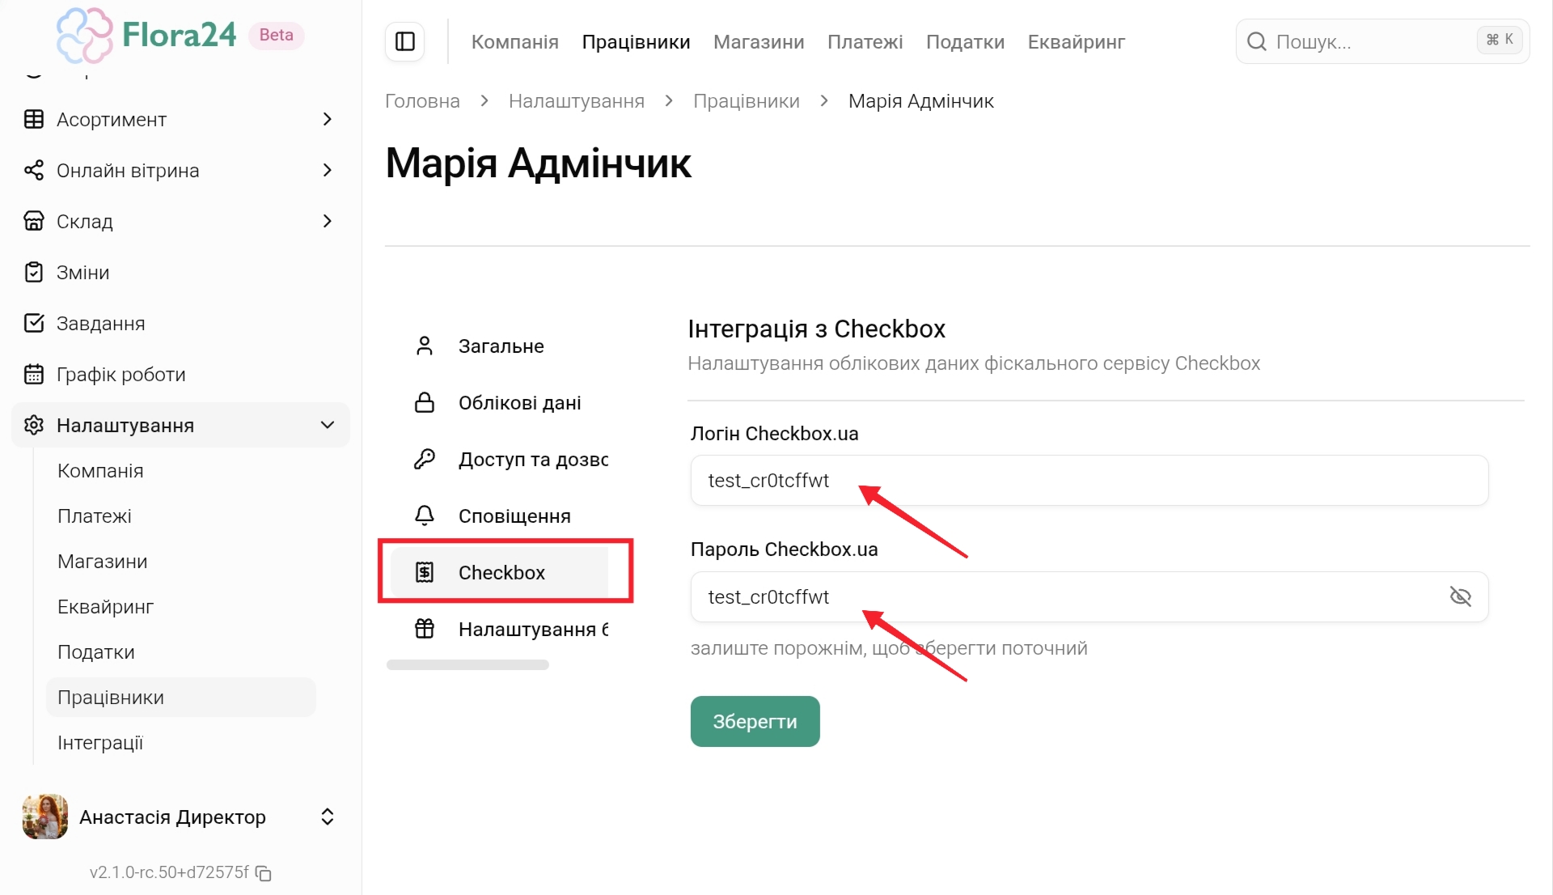The width and height of the screenshot is (1553, 895).
Task: Click the Графік роботи calendar icon
Action: tap(33, 374)
